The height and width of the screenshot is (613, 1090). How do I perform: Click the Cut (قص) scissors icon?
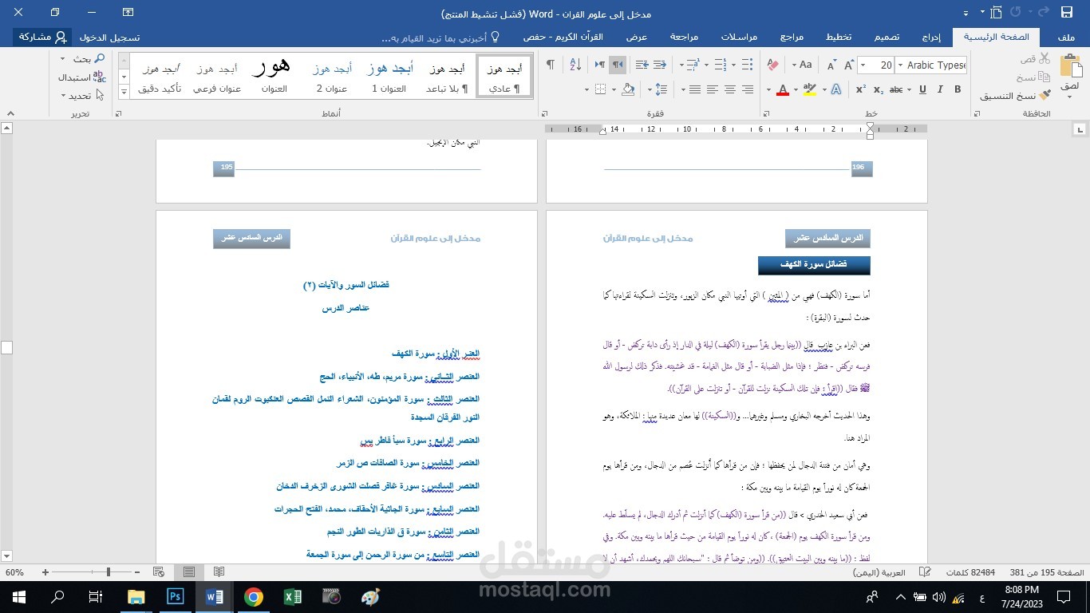coord(1045,59)
